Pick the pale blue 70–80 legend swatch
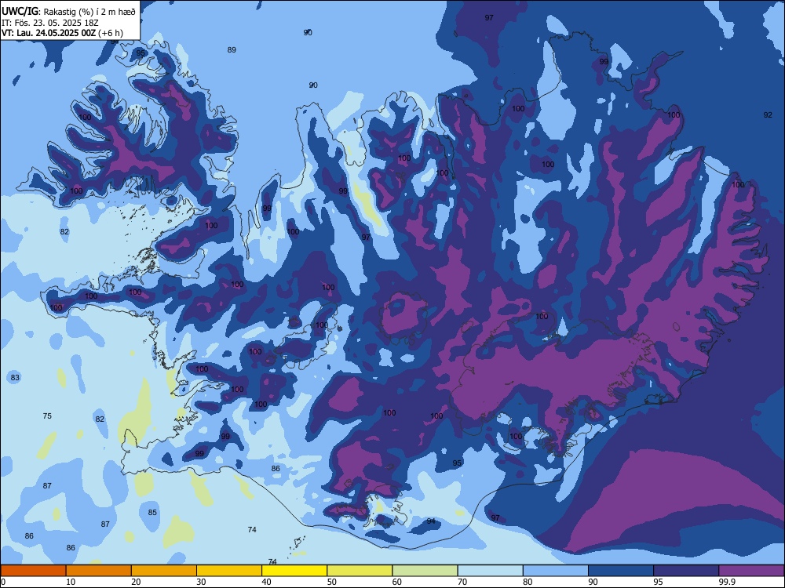This screenshot has height=588, width=785. tap(490, 571)
